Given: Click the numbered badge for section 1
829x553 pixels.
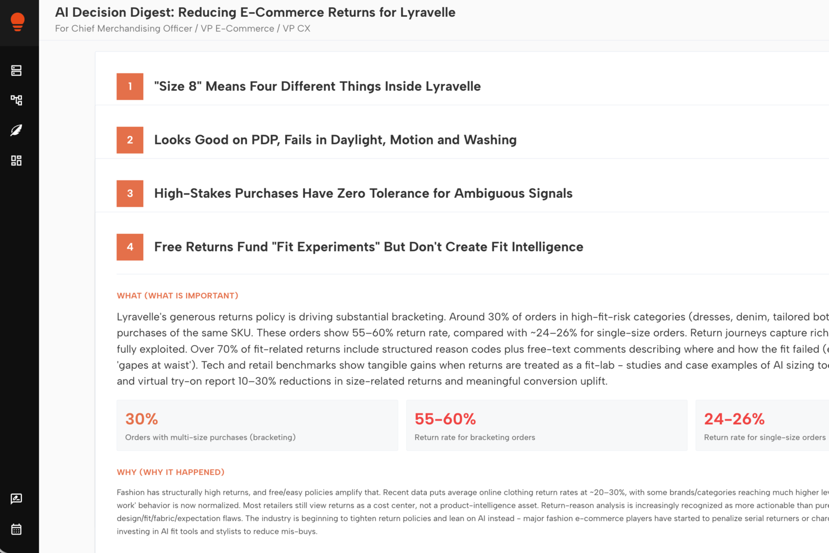Looking at the screenshot, I should point(129,86).
